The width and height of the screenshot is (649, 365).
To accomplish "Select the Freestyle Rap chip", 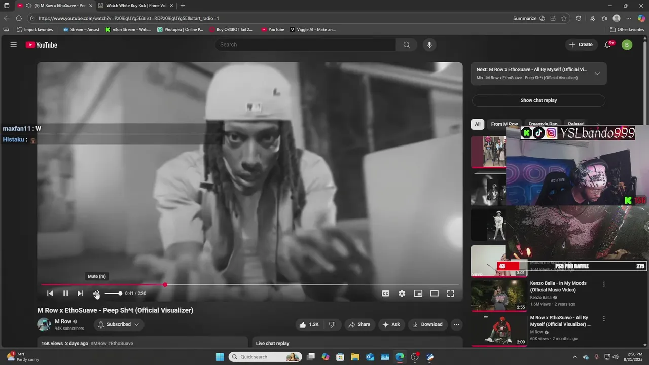I will [x=543, y=124].
